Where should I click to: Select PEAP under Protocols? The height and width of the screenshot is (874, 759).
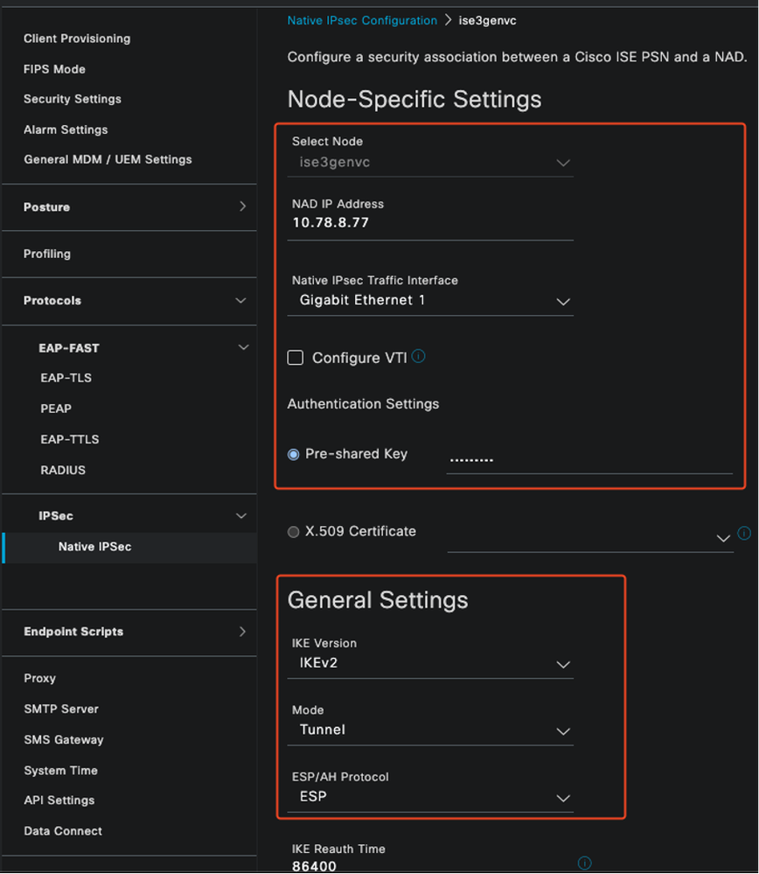56,409
